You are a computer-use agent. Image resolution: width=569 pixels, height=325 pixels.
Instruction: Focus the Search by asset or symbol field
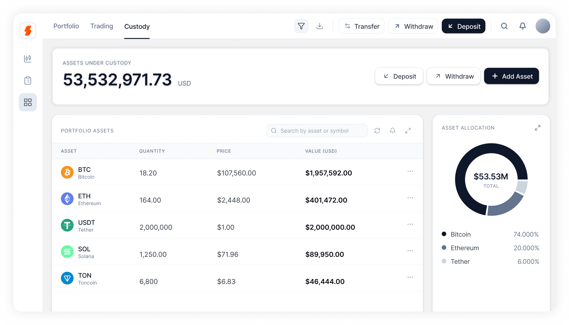click(x=317, y=131)
